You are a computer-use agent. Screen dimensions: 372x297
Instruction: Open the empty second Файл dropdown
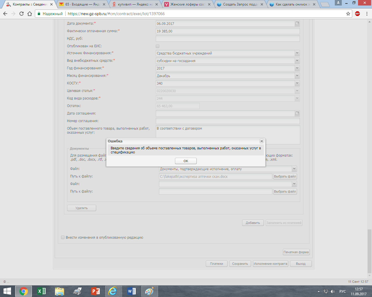pyautogui.click(x=294, y=184)
